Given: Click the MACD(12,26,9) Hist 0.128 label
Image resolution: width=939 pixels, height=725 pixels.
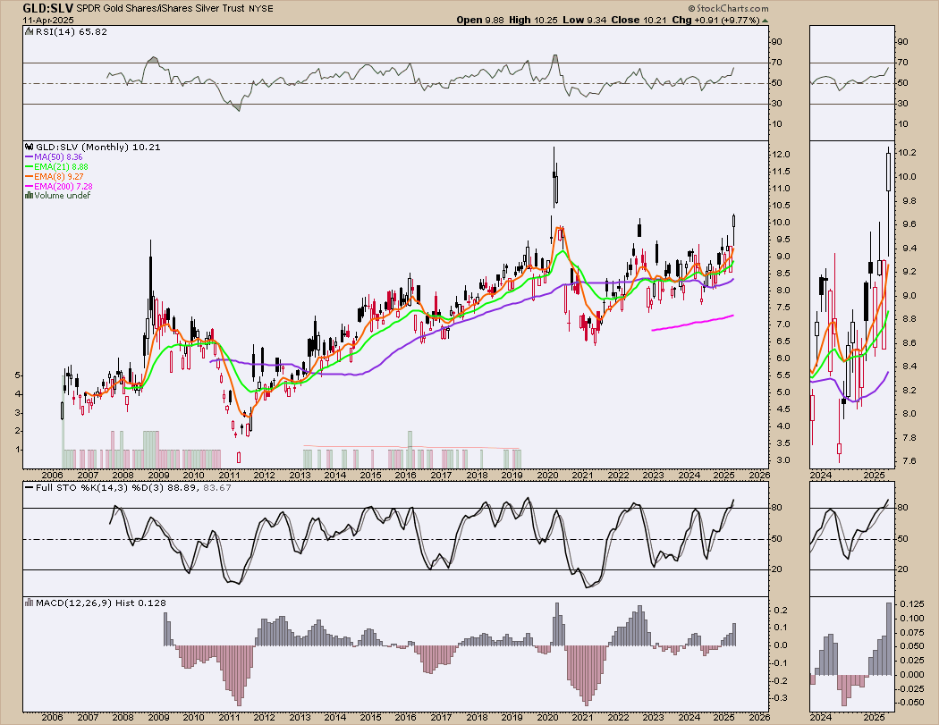Looking at the screenshot, I should coord(100,603).
